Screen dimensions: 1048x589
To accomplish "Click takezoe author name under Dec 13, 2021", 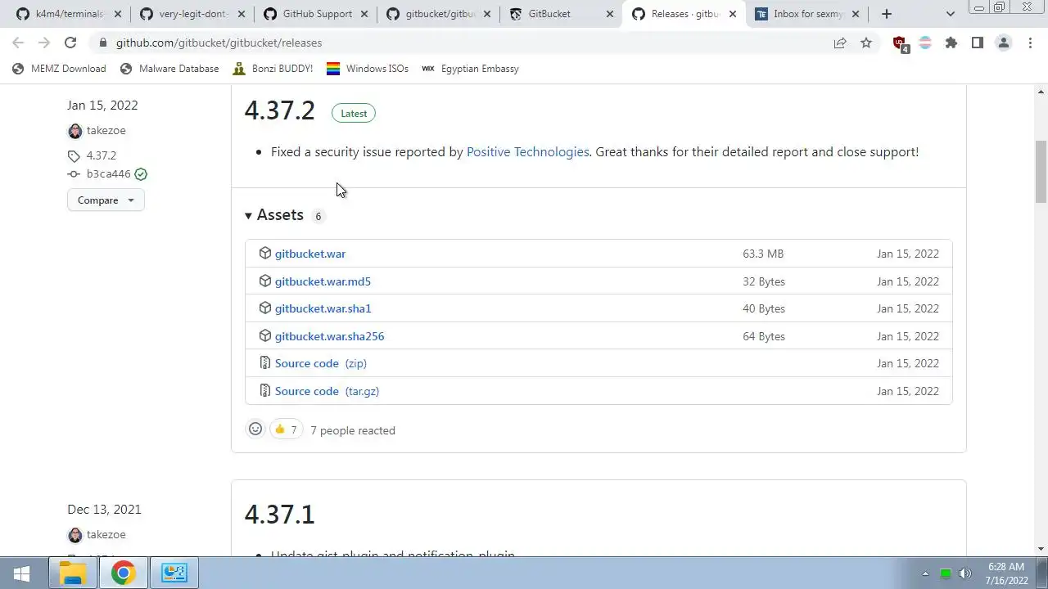I will (x=106, y=535).
